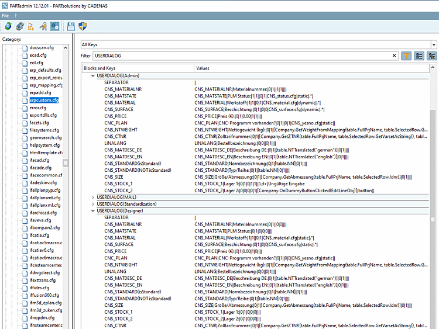
Task: Select erpcustom.cfg in the category tree
Action: click(x=44, y=100)
